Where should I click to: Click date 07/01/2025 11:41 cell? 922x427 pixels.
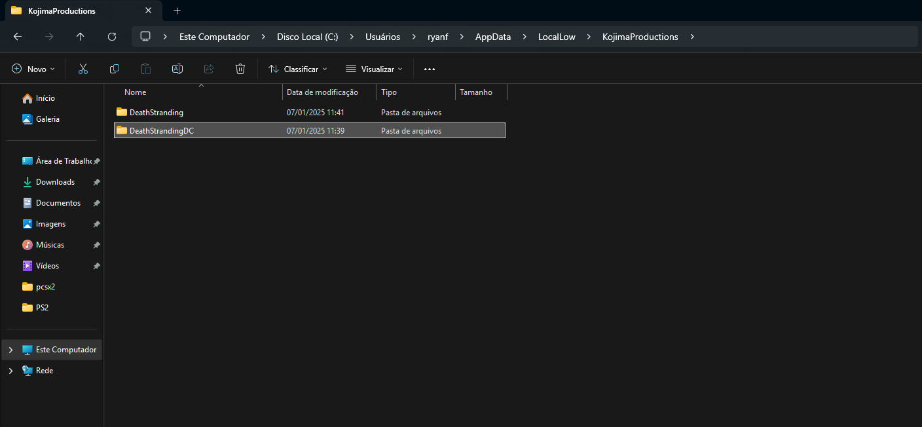coord(316,113)
